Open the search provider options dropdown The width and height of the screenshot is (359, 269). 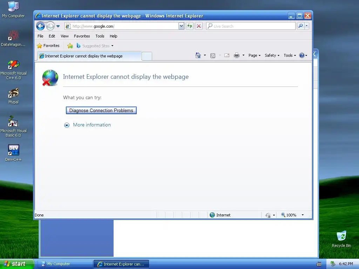306,26
